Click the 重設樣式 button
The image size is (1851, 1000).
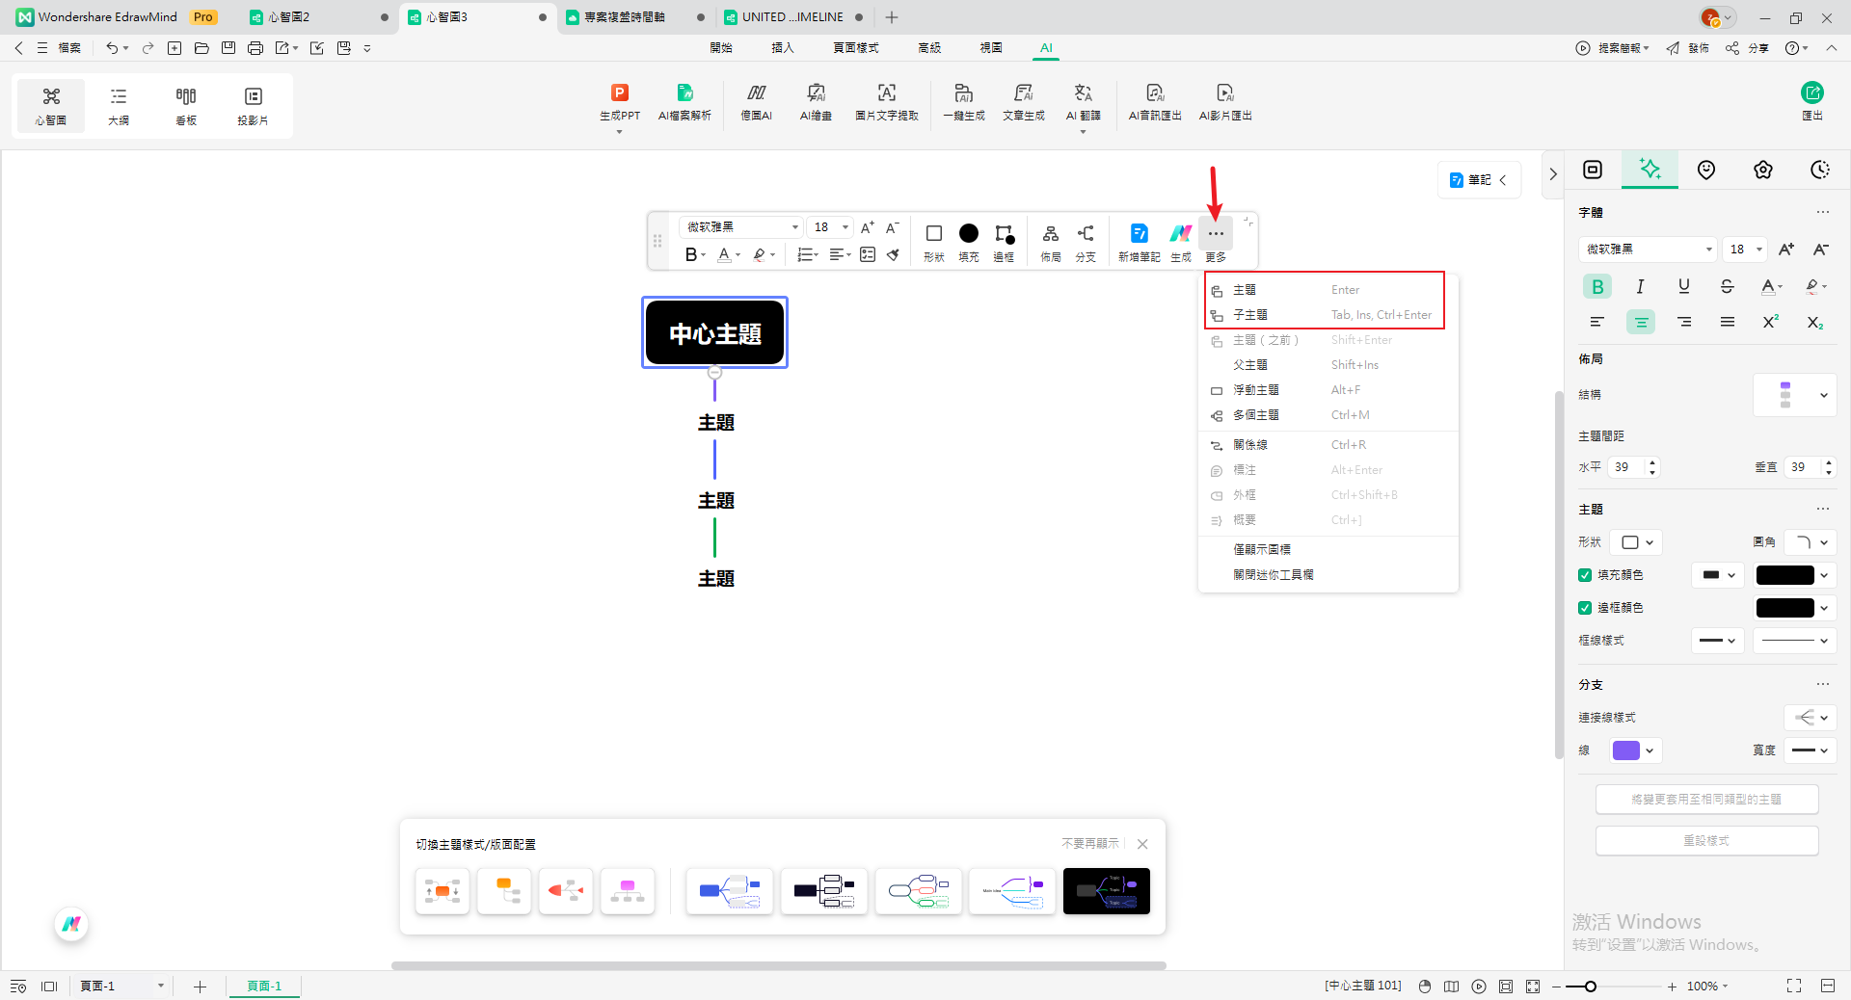(1706, 841)
